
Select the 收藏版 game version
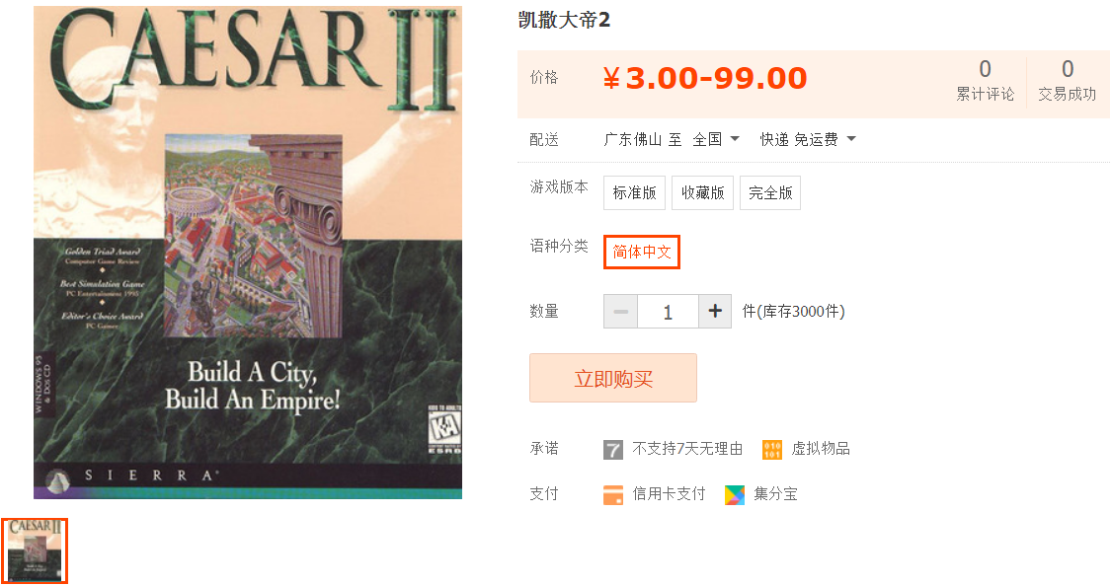click(702, 192)
